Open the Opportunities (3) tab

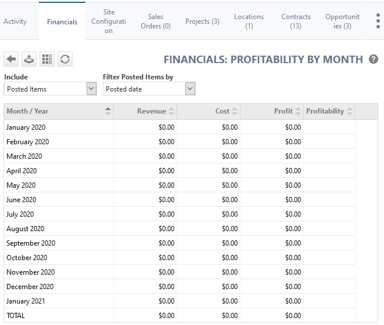pyautogui.click(x=342, y=21)
